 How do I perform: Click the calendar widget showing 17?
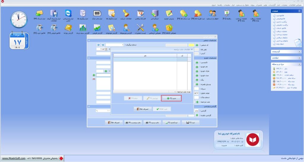point(19,41)
